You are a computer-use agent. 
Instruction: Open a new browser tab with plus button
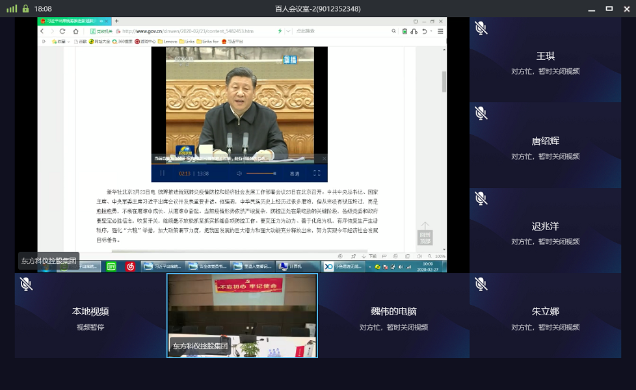(116, 21)
